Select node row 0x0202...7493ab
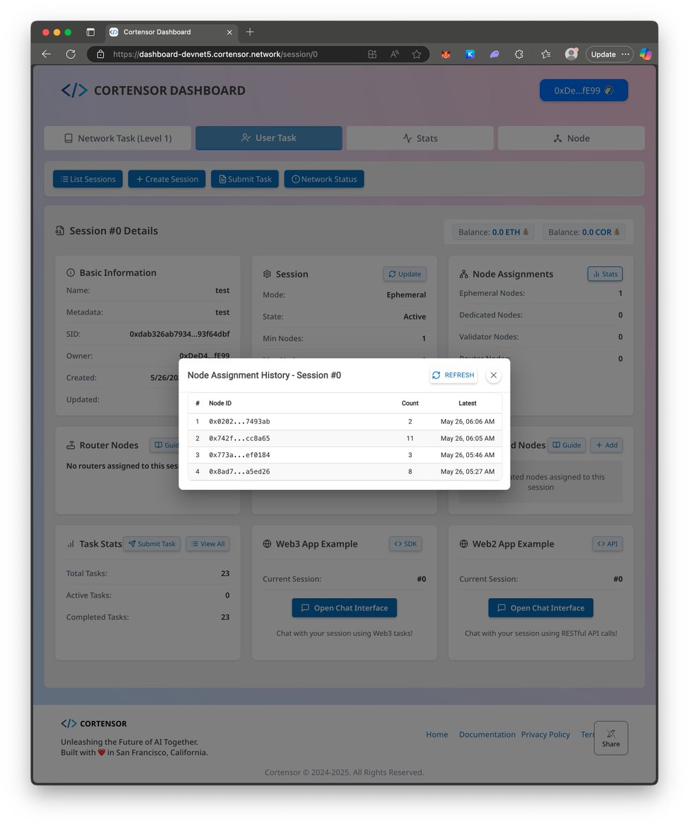 tap(344, 421)
